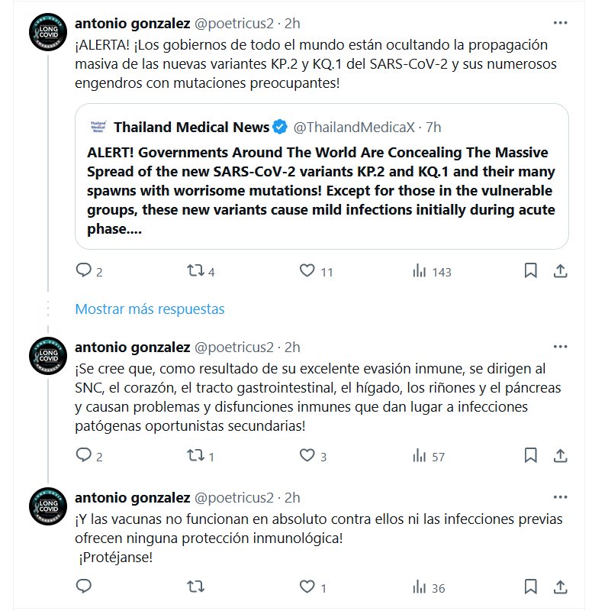Reply to the tweet about SNC
The image size is (592, 611).
[x=84, y=456]
